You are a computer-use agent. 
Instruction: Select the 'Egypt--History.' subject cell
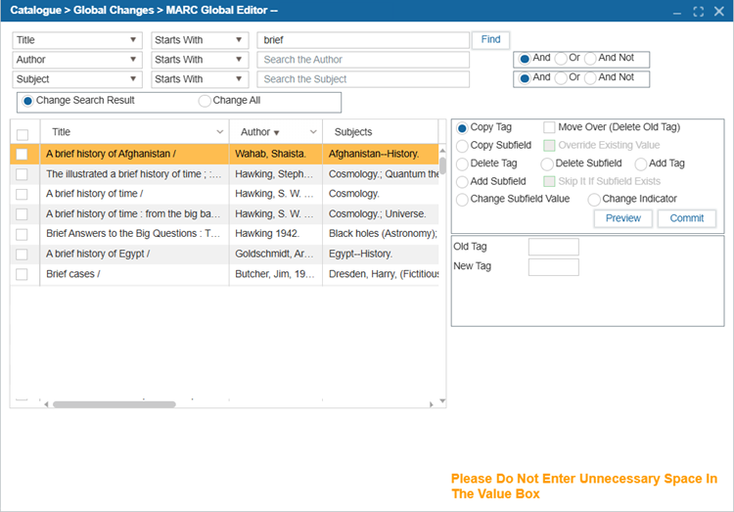381,254
